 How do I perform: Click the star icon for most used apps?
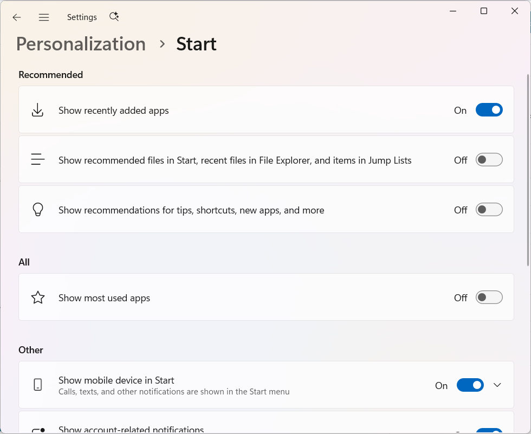click(x=37, y=297)
